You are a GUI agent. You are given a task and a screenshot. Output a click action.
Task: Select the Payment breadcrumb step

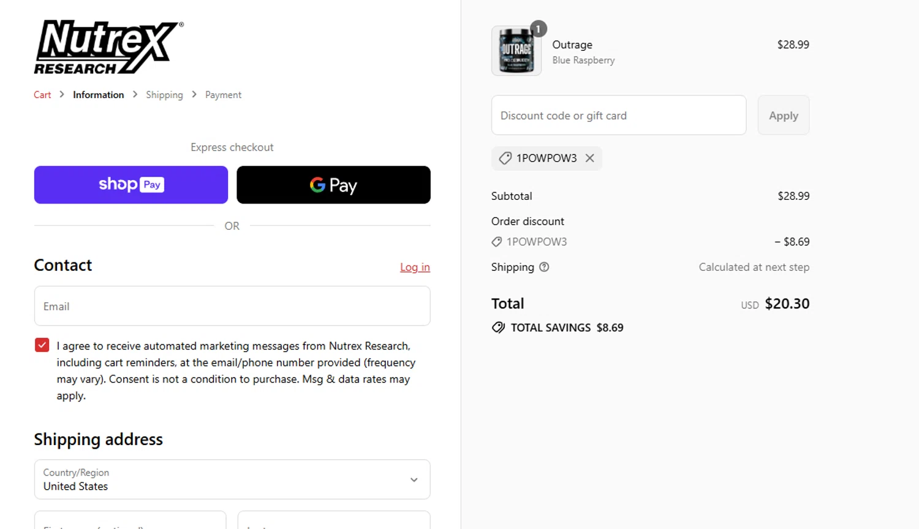point(223,95)
